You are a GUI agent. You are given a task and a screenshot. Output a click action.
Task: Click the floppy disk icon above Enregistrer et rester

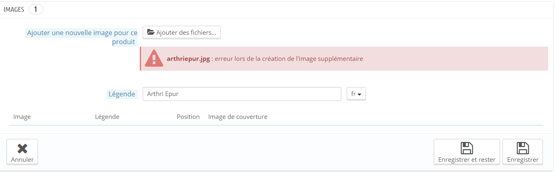[x=466, y=148]
